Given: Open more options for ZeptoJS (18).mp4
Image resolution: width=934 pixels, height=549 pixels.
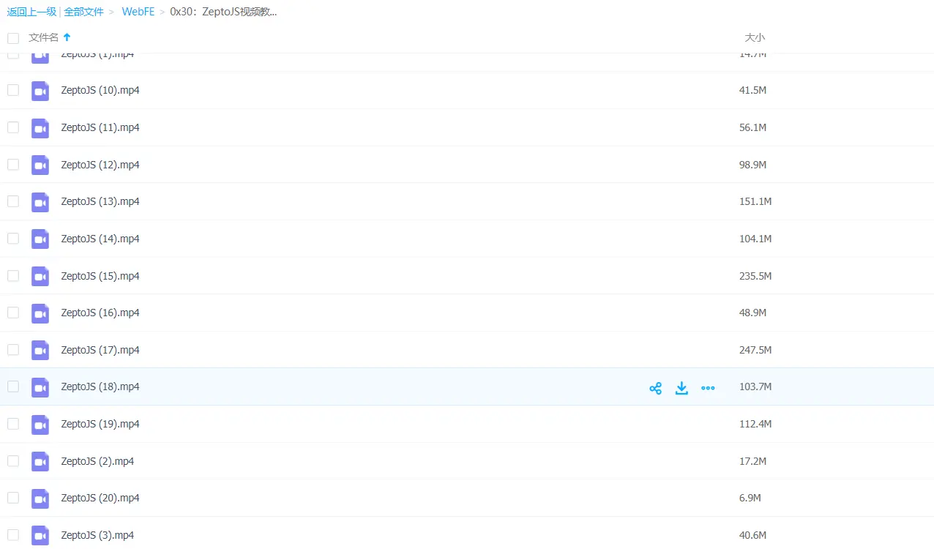Looking at the screenshot, I should pos(708,388).
